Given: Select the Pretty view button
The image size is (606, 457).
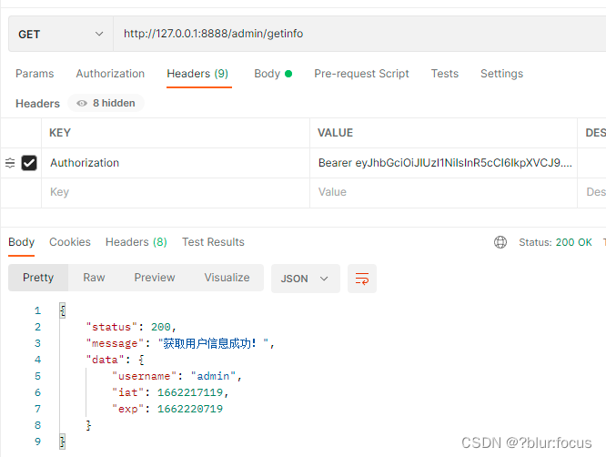Looking at the screenshot, I should [38, 278].
